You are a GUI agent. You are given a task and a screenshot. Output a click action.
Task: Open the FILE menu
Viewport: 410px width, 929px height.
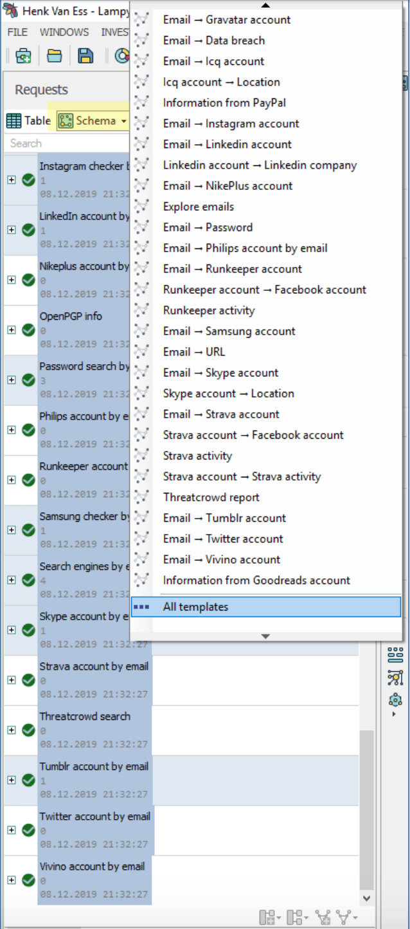click(17, 32)
